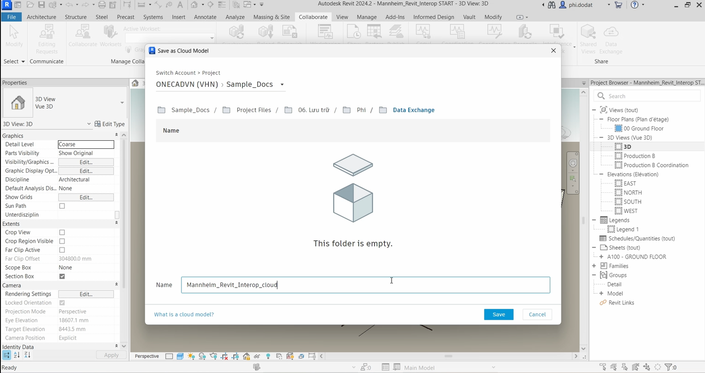Click the Temporary Hide/Isolate glasses icon
The height and width of the screenshot is (373, 705).
(x=257, y=356)
